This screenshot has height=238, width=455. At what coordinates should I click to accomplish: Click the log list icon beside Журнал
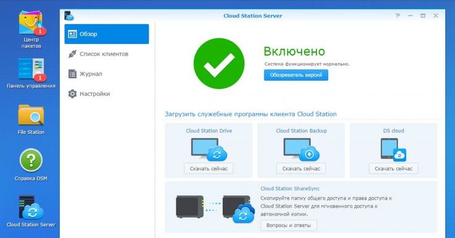point(72,74)
